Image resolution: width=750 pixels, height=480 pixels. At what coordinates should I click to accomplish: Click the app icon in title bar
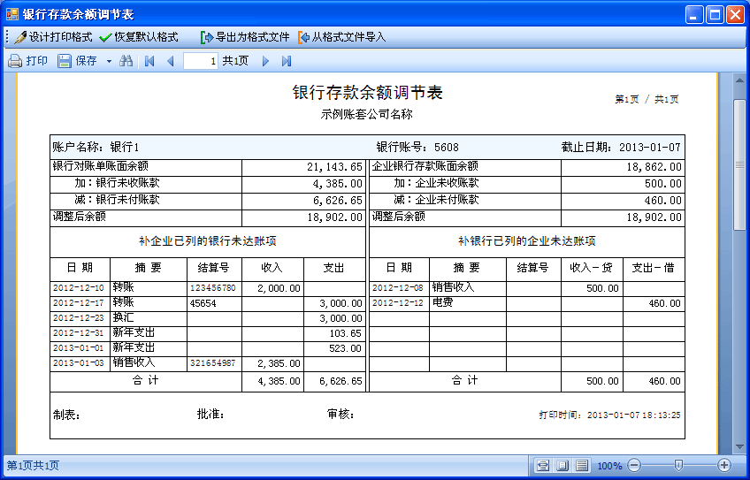click(x=12, y=14)
